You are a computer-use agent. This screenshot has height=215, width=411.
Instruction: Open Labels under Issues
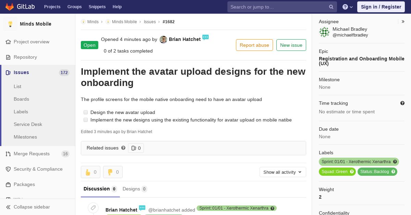(21, 112)
